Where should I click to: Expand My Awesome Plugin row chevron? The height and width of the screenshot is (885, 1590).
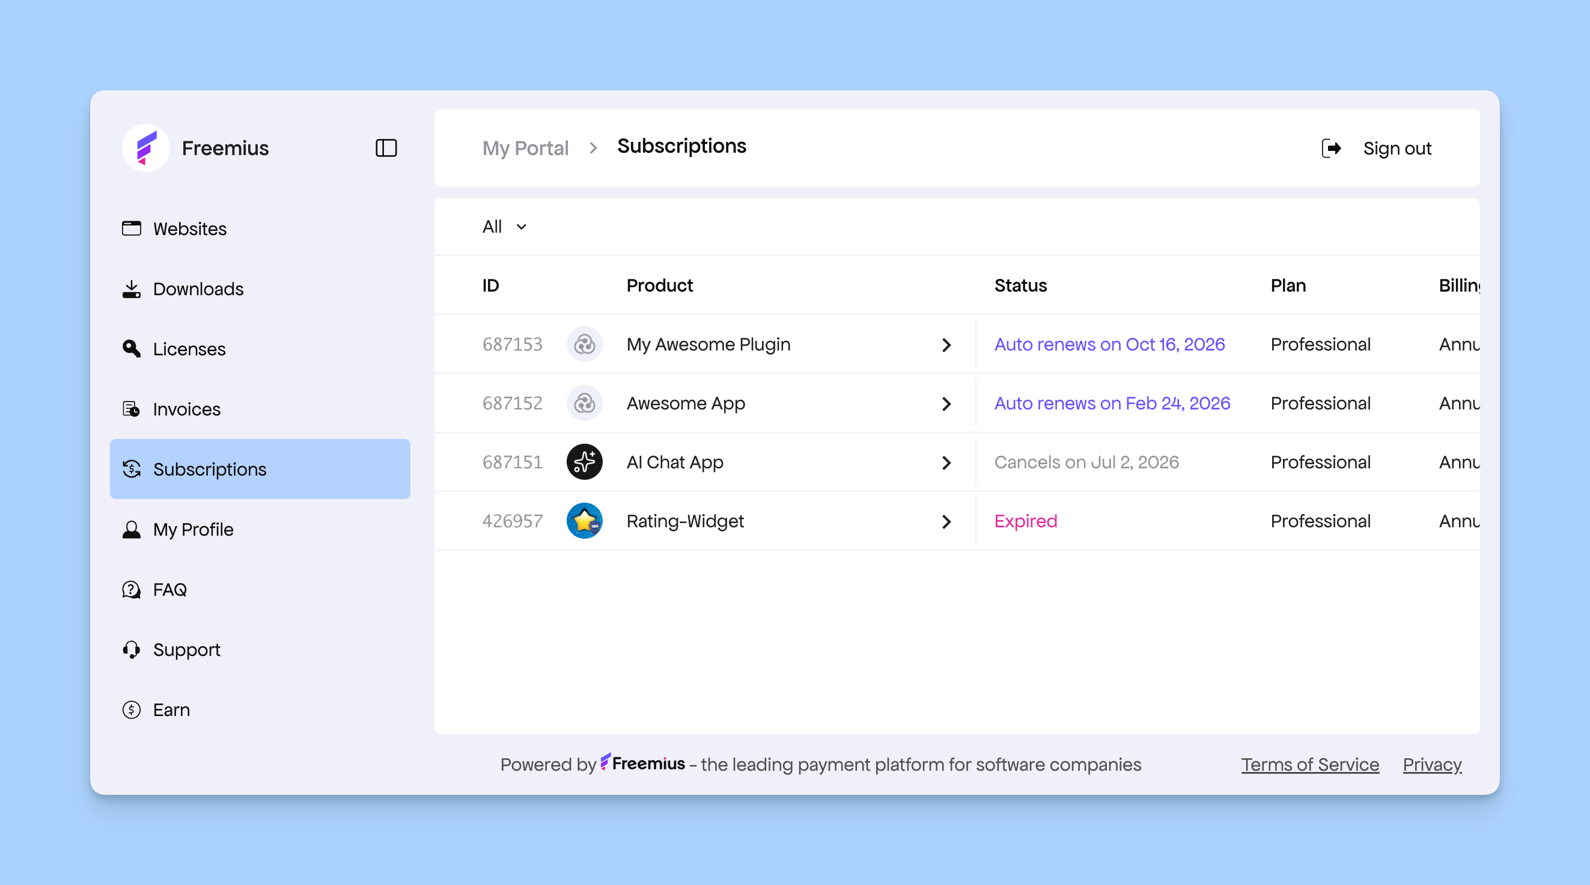946,345
